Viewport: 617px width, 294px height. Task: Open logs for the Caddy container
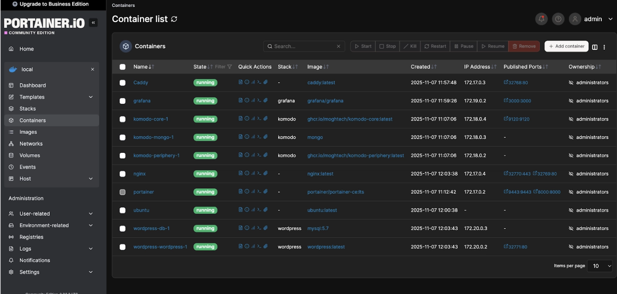[x=241, y=81]
